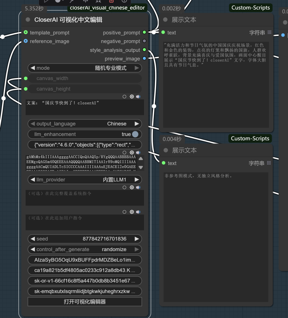Click the 在此完整覆盖系统指令 text box

pyautogui.click(x=85, y=198)
